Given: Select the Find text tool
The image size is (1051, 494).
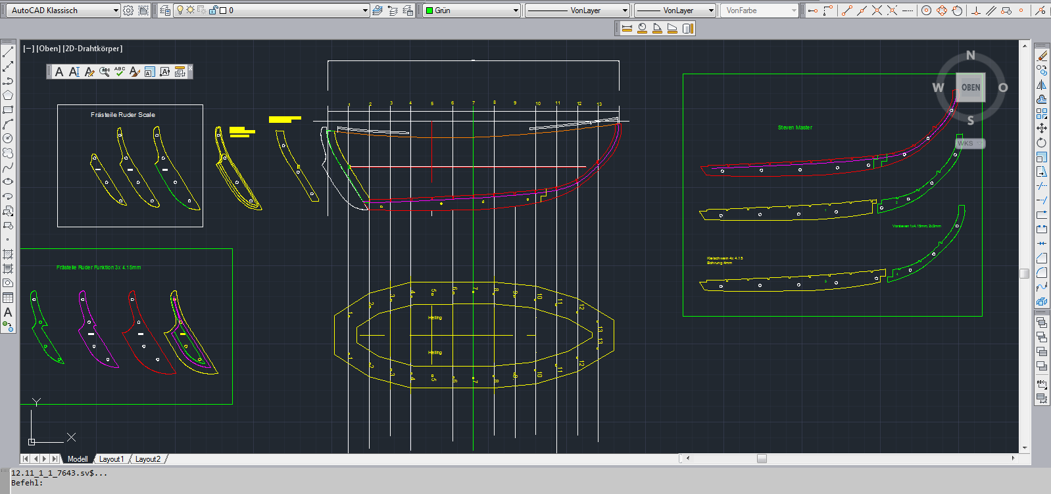Looking at the screenshot, I should [x=105, y=72].
